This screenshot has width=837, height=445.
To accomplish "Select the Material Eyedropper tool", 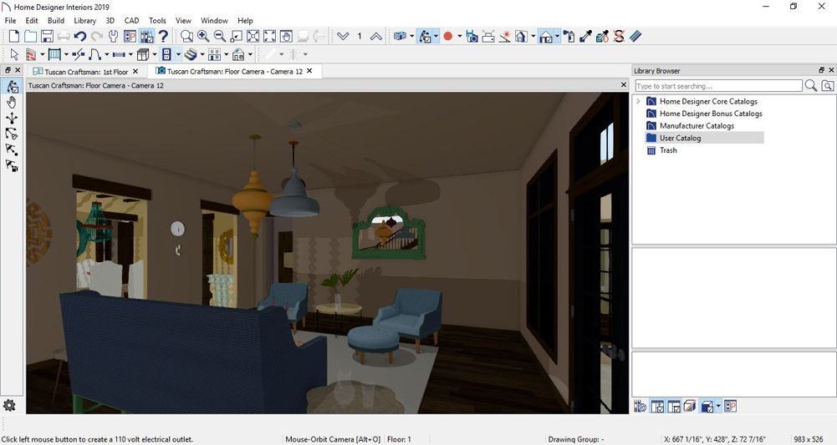I will pos(585,36).
